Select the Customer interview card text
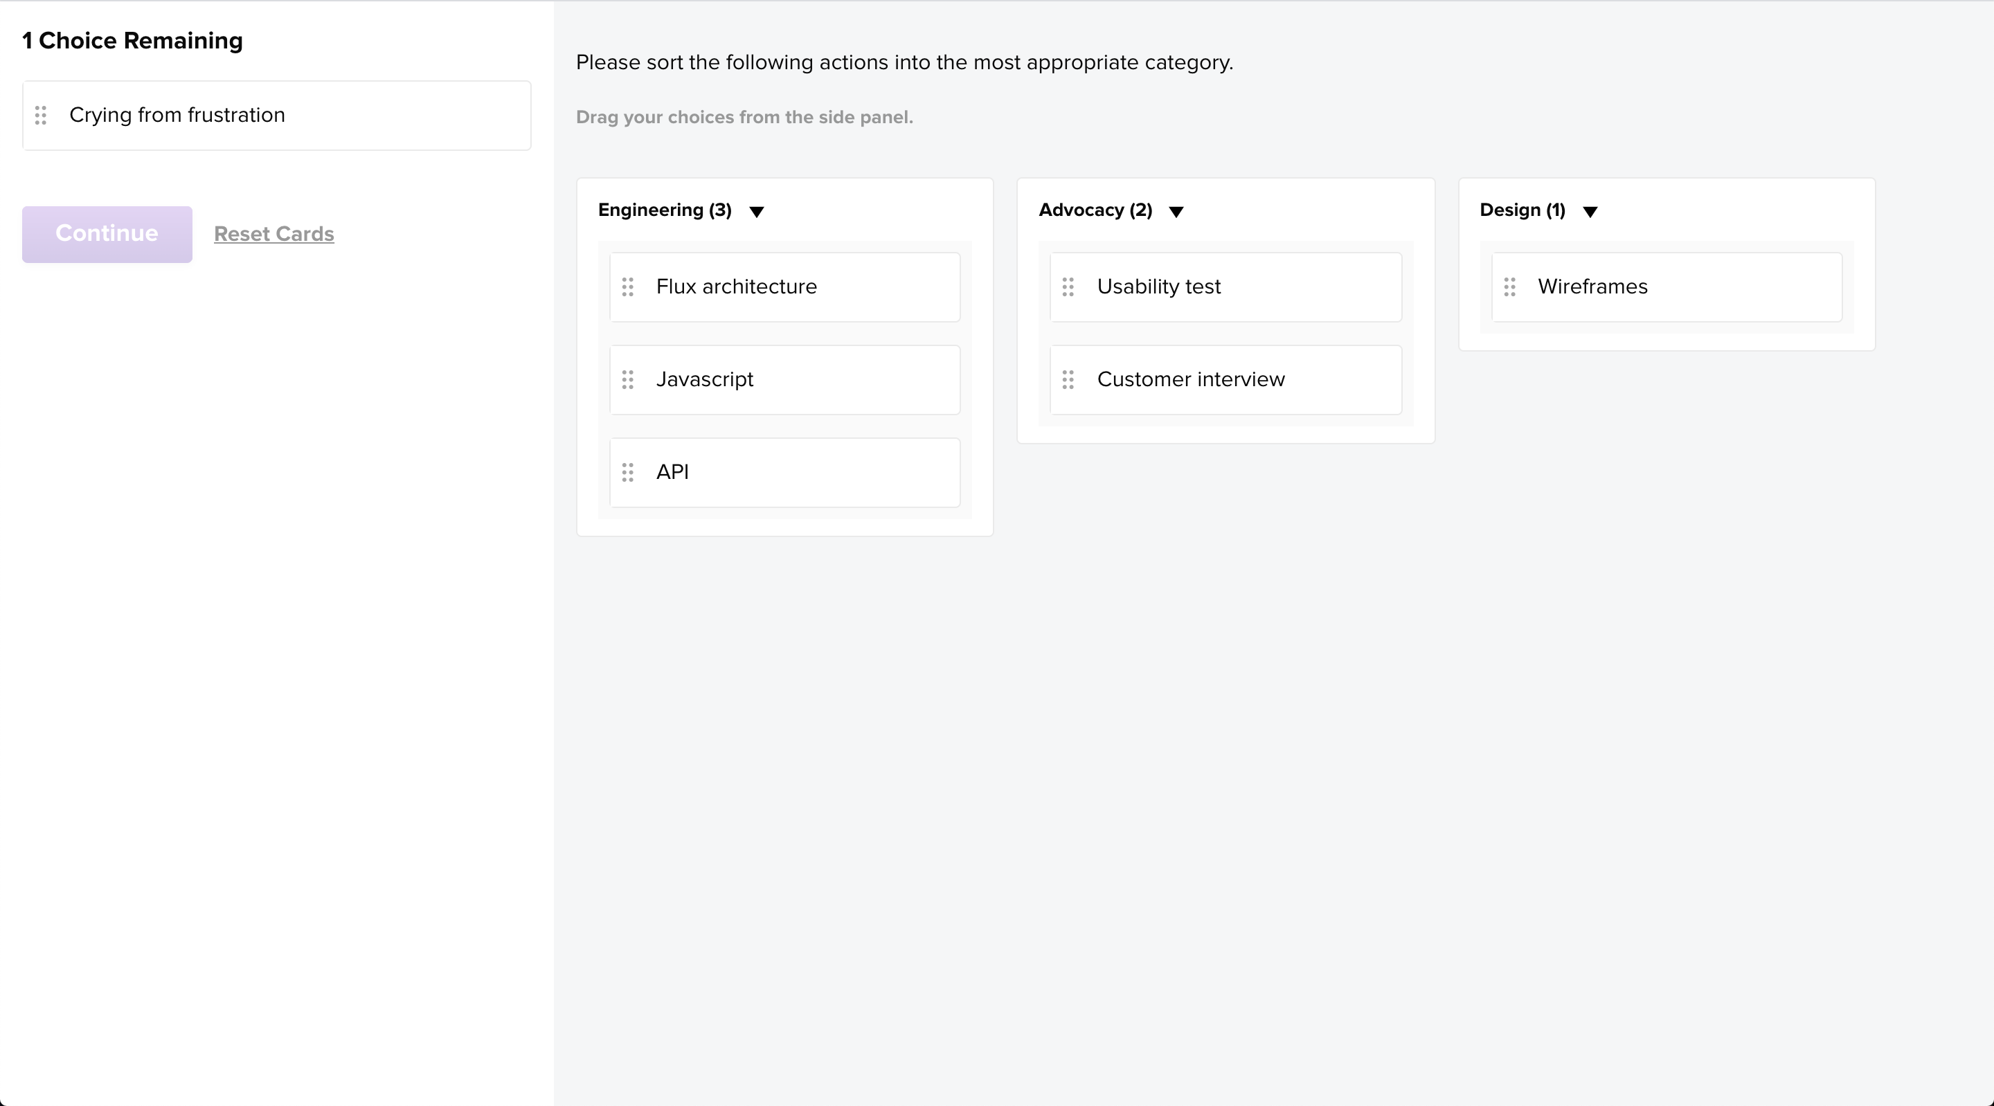Image resolution: width=1994 pixels, height=1106 pixels. point(1191,379)
